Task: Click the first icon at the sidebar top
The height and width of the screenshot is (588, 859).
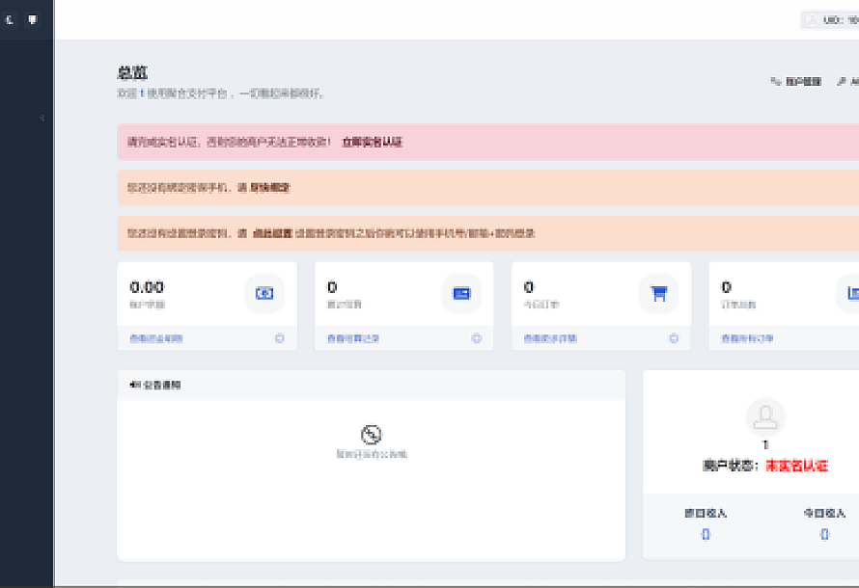Action: (11, 19)
